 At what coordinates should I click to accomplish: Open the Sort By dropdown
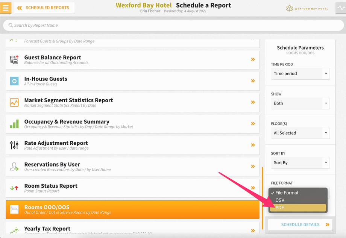[x=300, y=162]
